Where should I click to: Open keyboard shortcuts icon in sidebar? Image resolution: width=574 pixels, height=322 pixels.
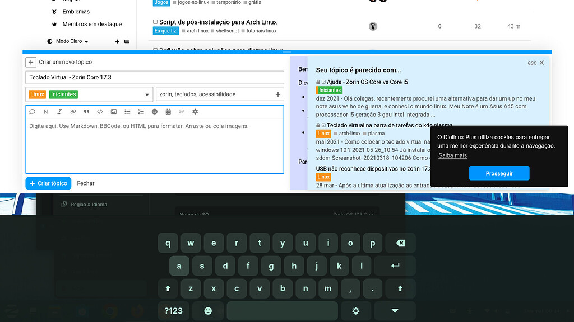pyautogui.click(x=127, y=41)
